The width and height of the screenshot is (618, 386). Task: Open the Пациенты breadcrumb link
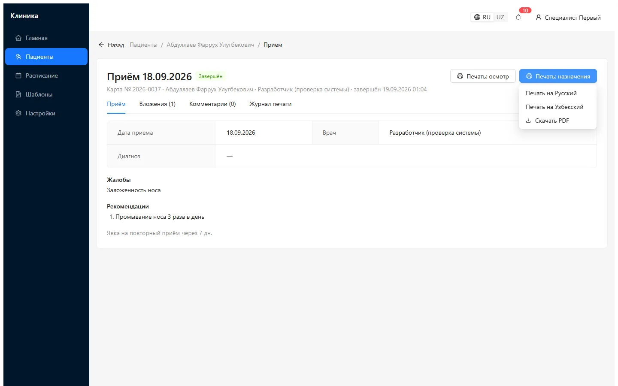(143, 45)
